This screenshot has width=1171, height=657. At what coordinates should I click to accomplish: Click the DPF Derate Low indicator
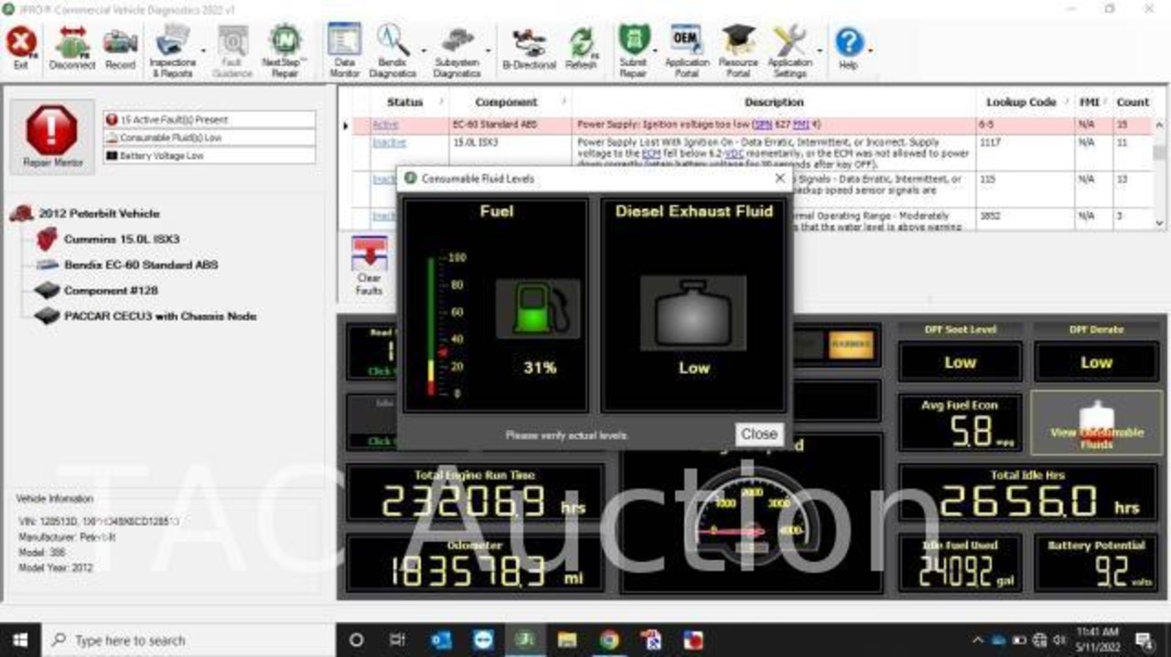(1096, 362)
